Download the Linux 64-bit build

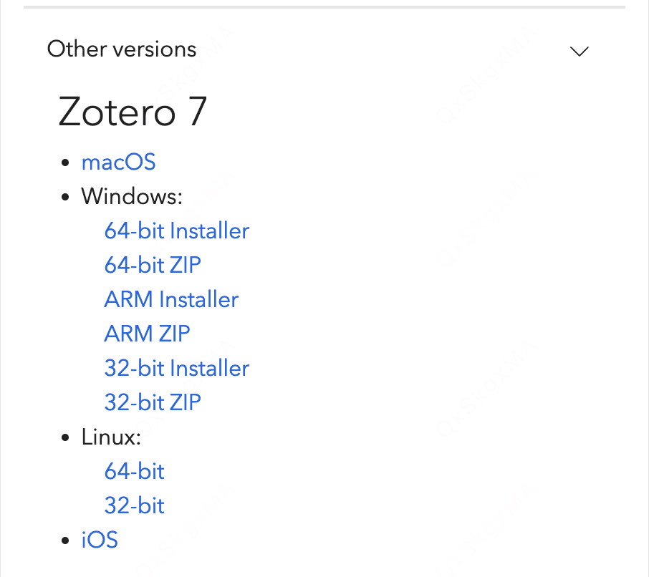point(134,471)
